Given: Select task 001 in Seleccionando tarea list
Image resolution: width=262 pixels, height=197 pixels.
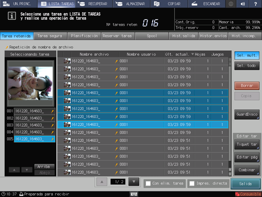Looking at the screenshot, I should tap(34, 111).
